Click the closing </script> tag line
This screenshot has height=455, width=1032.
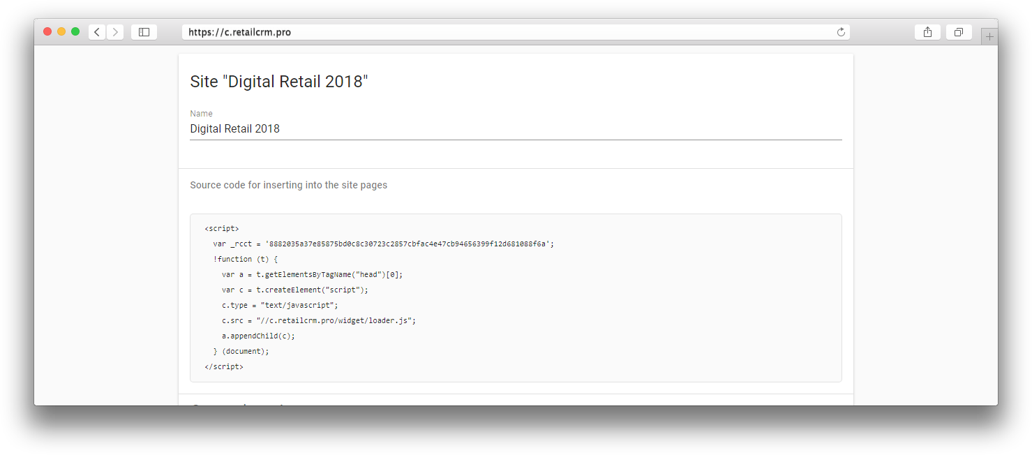(224, 366)
